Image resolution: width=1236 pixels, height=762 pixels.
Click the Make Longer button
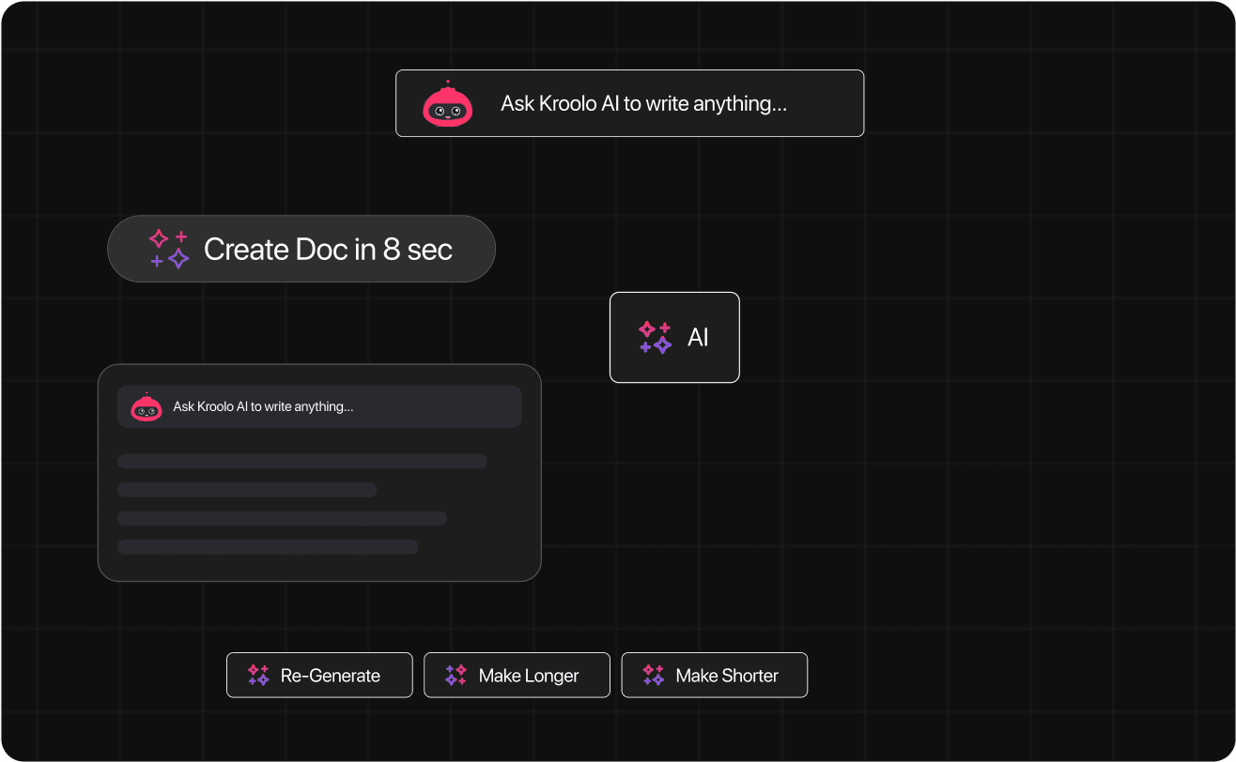click(517, 675)
